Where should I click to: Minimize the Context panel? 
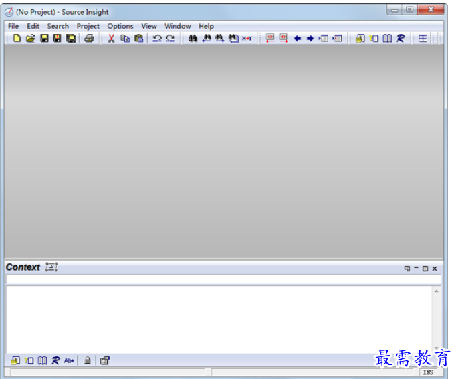point(416,268)
